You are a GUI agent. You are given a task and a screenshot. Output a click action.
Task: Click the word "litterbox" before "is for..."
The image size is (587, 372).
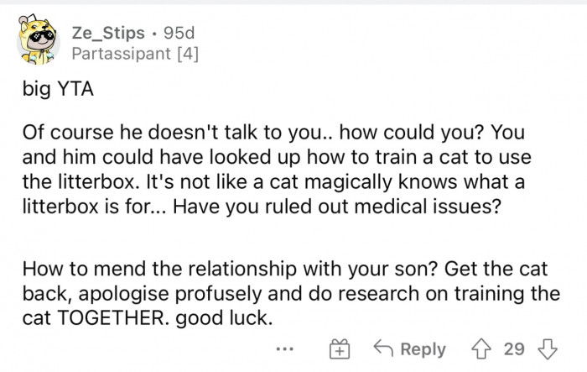pyautogui.click(x=58, y=204)
